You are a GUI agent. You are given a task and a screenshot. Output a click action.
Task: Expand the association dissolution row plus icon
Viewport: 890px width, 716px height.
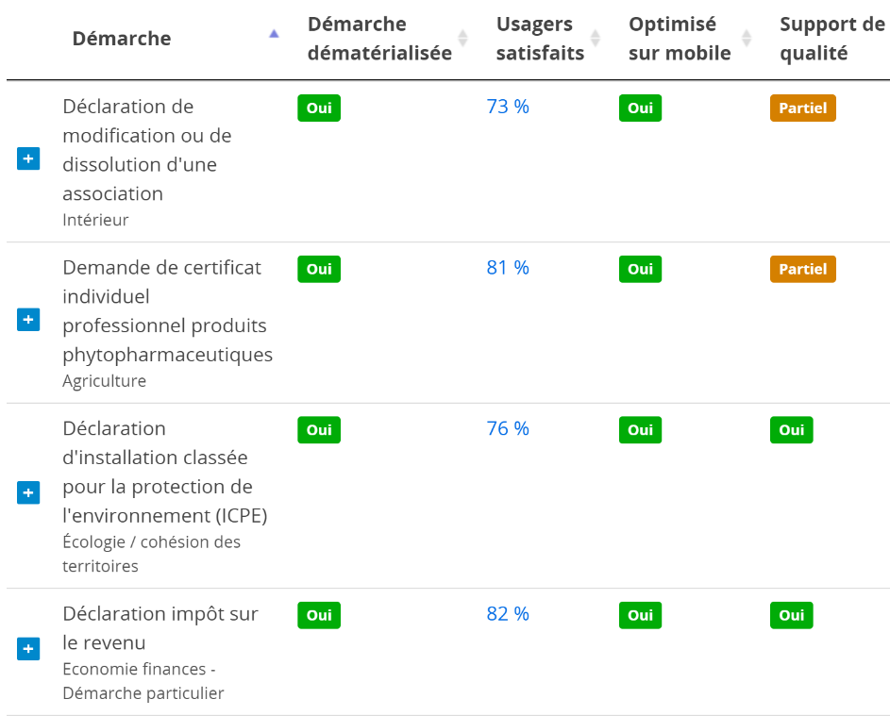(x=28, y=158)
